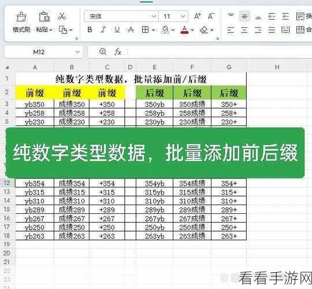The height and width of the screenshot is (289, 312).
Task: Click cell containing 310+
Action: pyautogui.click(x=229, y=201)
